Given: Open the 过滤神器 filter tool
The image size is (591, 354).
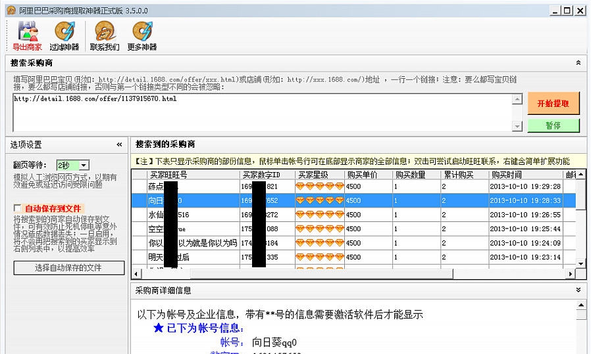Looking at the screenshot, I should [x=64, y=36].
